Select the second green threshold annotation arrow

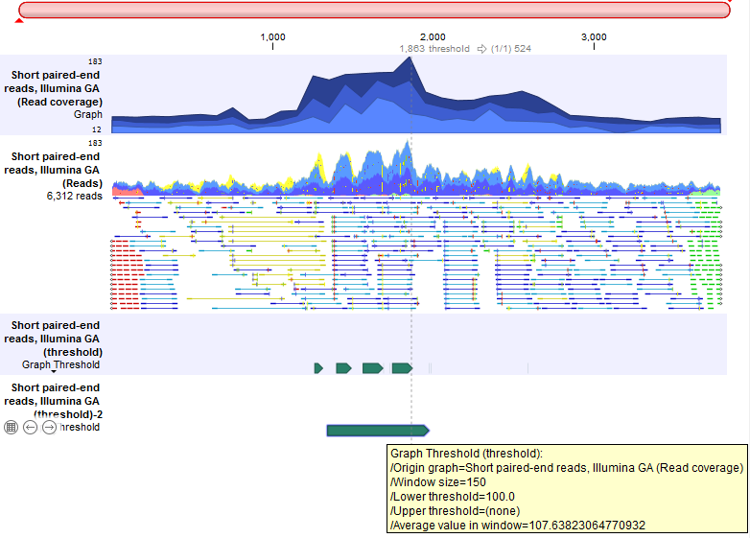pos(343,368)
